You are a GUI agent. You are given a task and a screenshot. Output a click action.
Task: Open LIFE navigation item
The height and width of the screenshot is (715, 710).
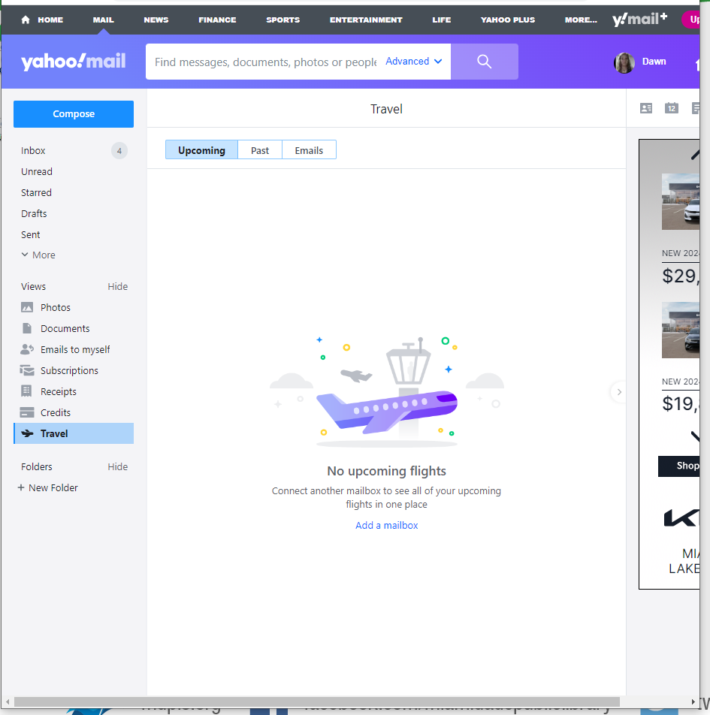click(441, 20)
